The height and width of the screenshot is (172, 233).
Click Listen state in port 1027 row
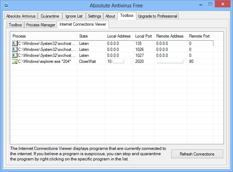point(84,55)
